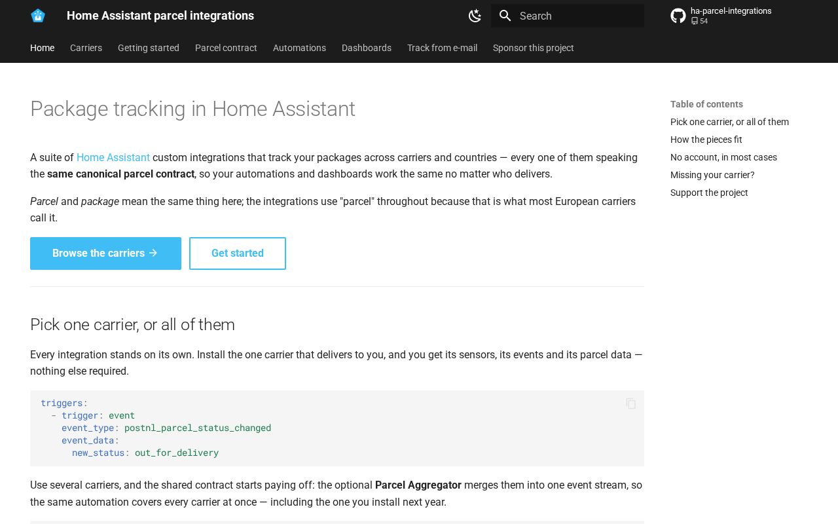Screen dimensions: 838x524
Task: Click the 'Package tracking in Home Assistant' heading
Action: pyautogui.click(x=192, y=109)
